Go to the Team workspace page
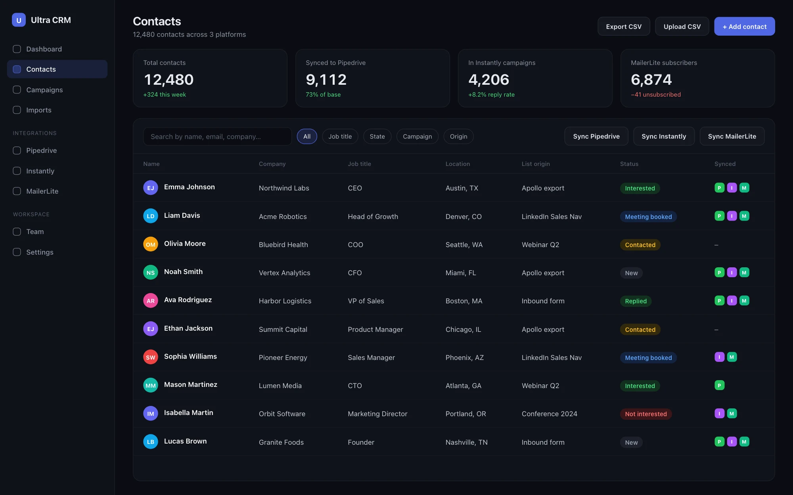793x495 pixels. [57, 232]
